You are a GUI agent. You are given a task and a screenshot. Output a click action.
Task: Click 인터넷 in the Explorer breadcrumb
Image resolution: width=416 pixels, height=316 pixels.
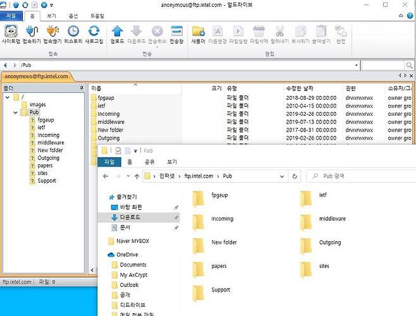pyautogui.click(x=167, y=176)
